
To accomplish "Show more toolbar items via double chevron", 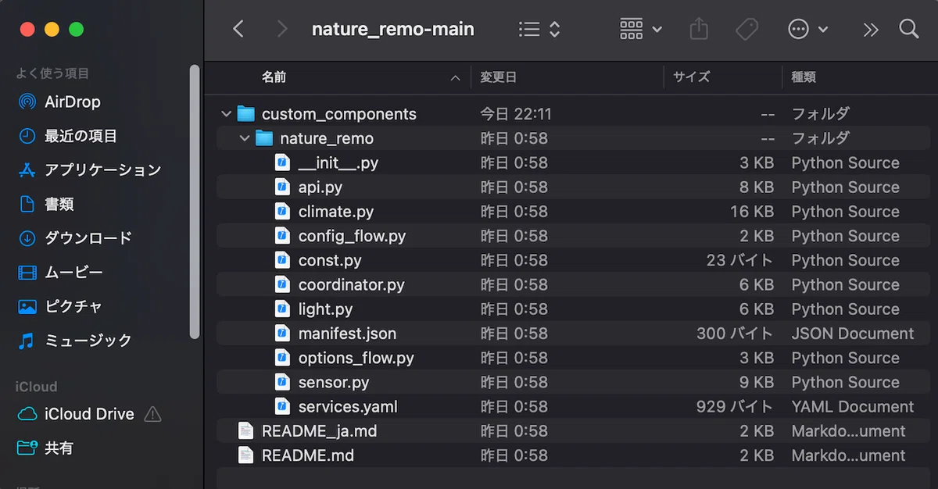I will 870,30.
